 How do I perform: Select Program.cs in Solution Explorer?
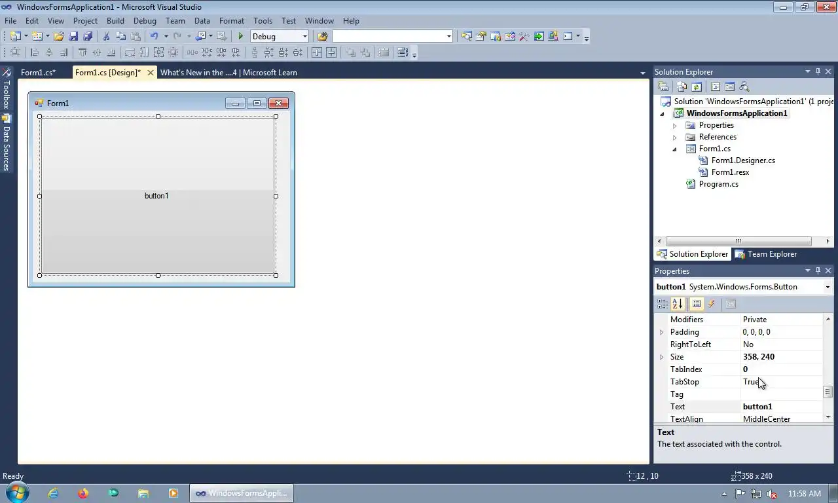tap(718, 184)
